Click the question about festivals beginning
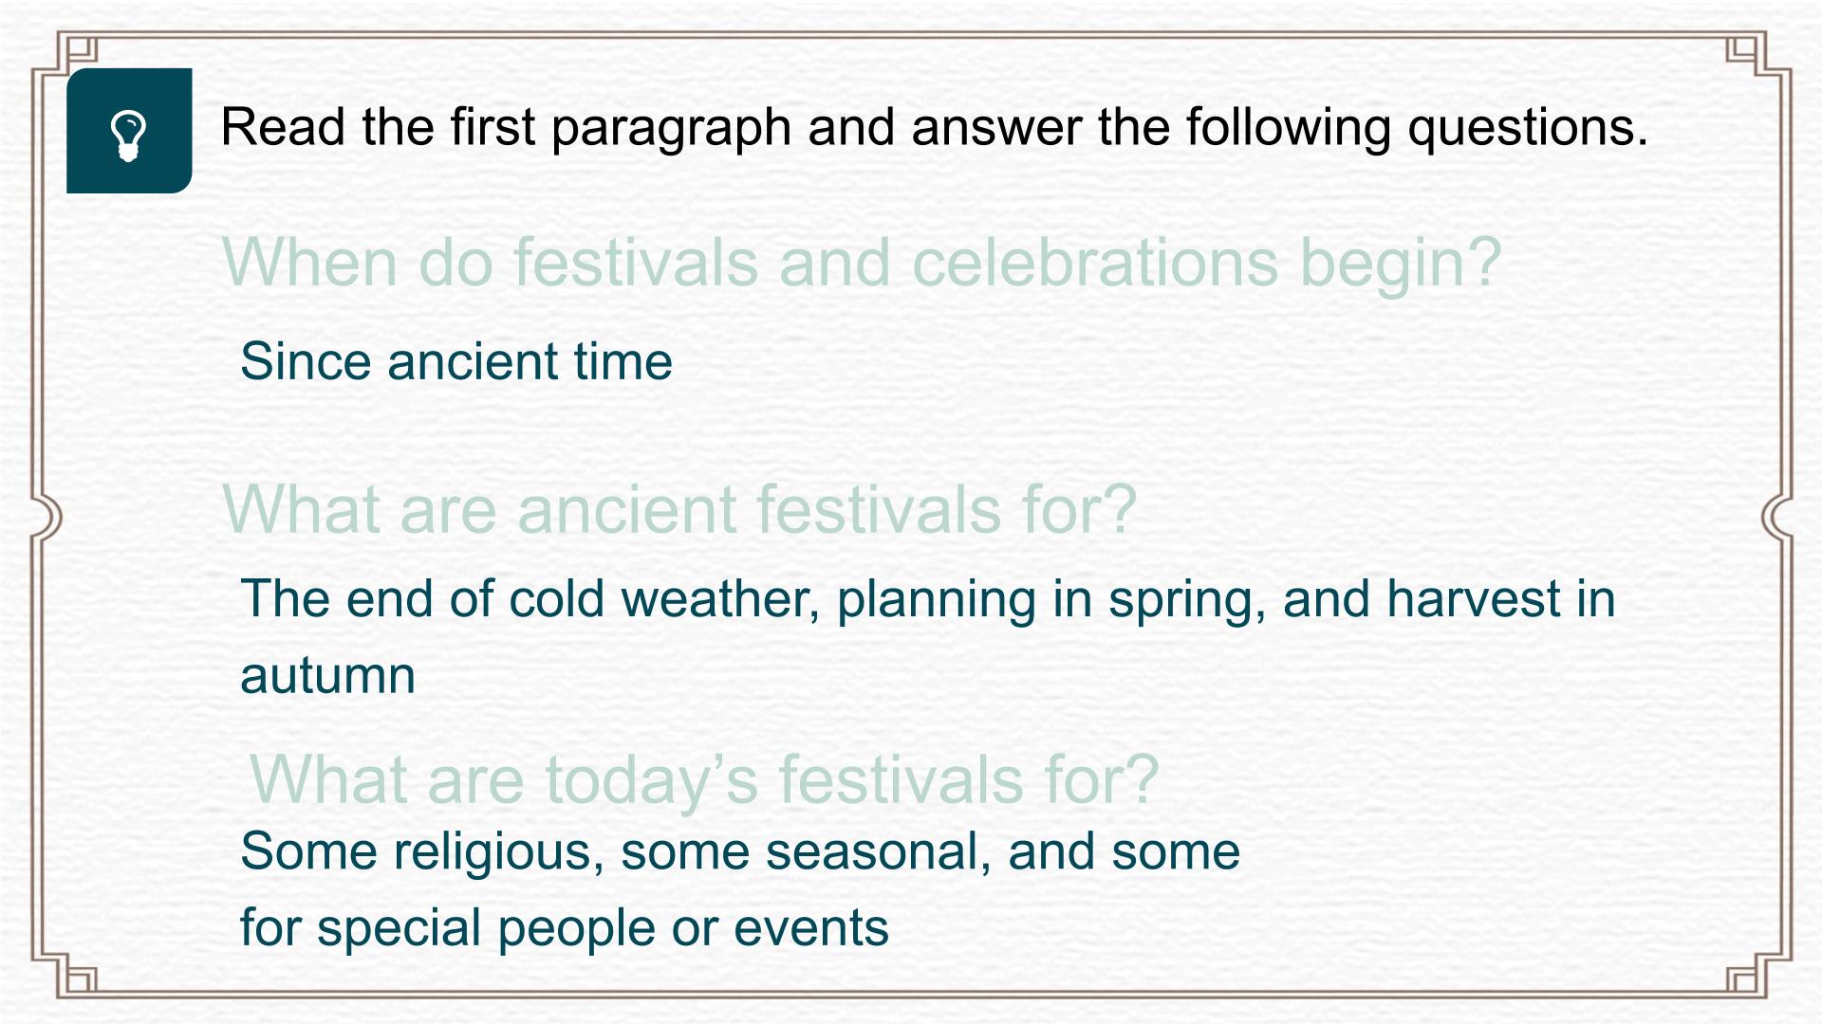 click(861, 263)
